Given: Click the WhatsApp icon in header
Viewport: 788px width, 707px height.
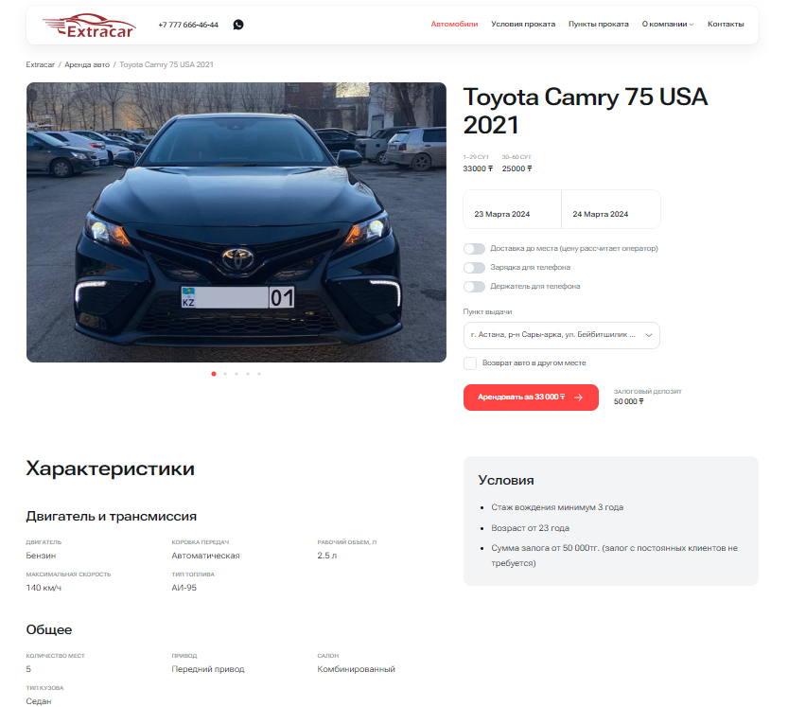Looking at the screenshot, I should pos(238,25).
